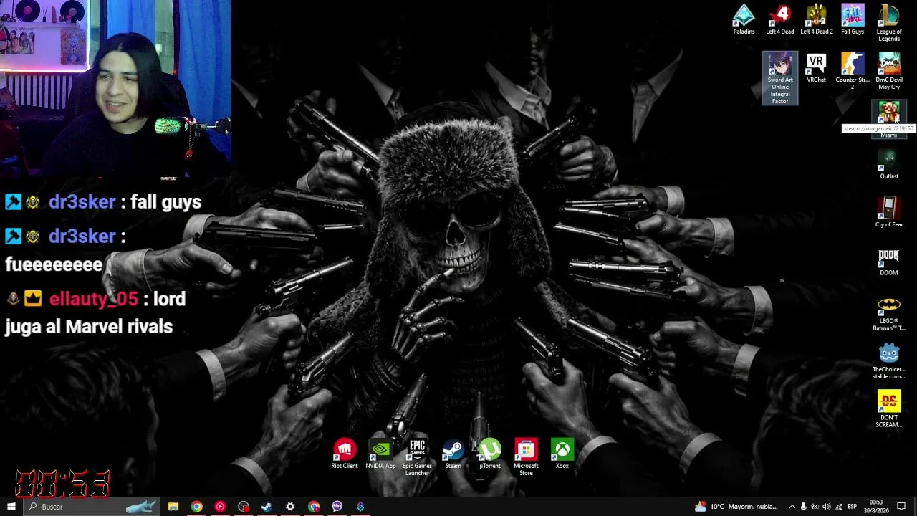Switch the ESP input language indicator
This screenshot has height=516, width=917.
852,507
